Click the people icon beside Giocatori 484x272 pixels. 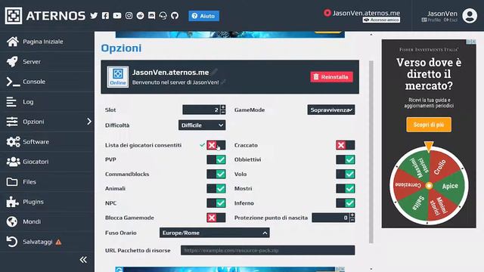click(x=14, y=162)
